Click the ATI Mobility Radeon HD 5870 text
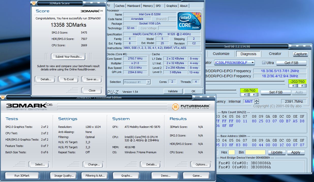 pyautogui.click(x=142, y=127)
